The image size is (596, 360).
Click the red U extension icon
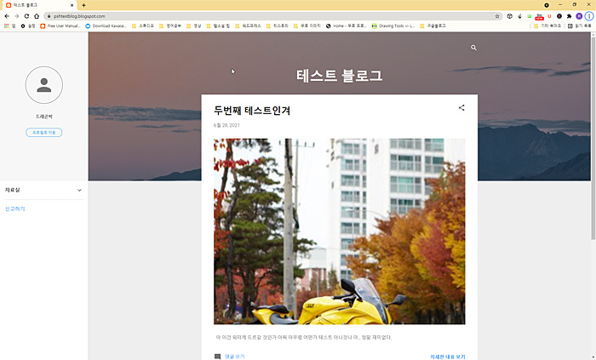pos(549,16)
